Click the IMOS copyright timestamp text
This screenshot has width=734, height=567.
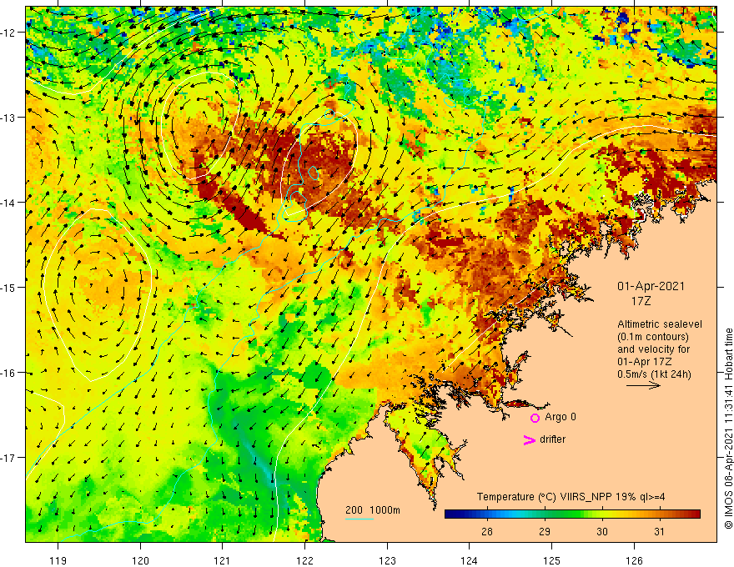pyautogui.click(x=728, y=429)
